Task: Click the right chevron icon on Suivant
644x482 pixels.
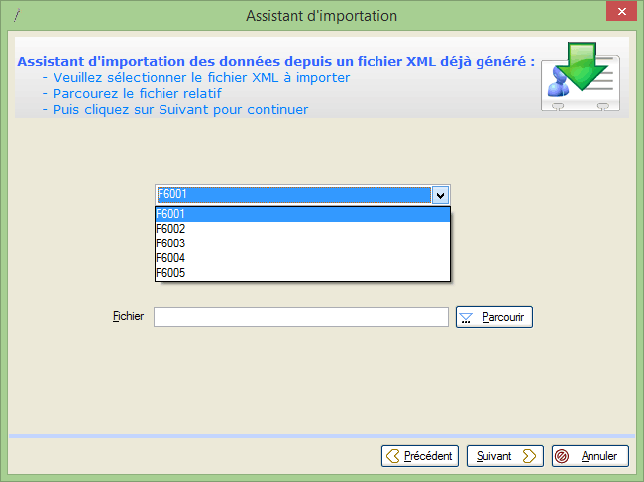Action: 529,456
